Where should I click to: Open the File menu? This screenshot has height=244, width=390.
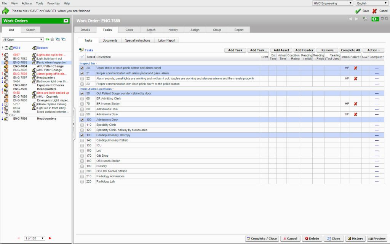4,3
